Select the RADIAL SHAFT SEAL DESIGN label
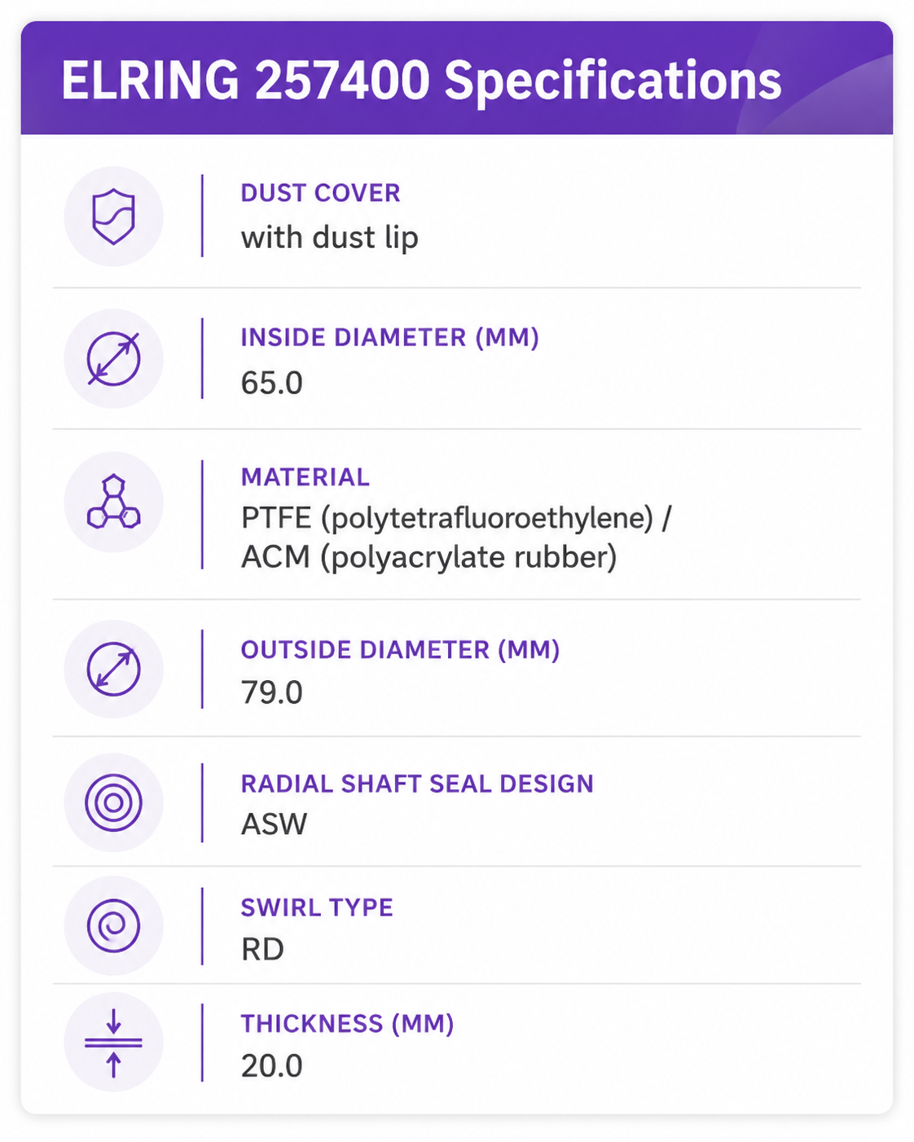The width and height of the screenshot is (914, 1142). pyautogui.click(x=417, y=784)
